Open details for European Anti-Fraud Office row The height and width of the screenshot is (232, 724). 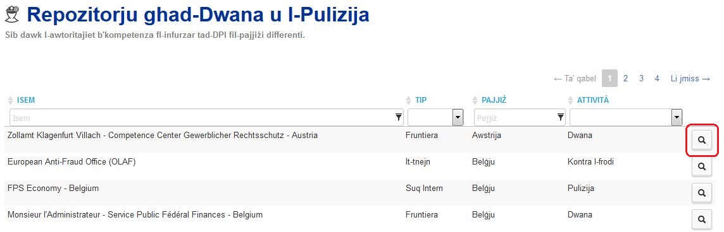pyautogui.click(x=702, y=166)
